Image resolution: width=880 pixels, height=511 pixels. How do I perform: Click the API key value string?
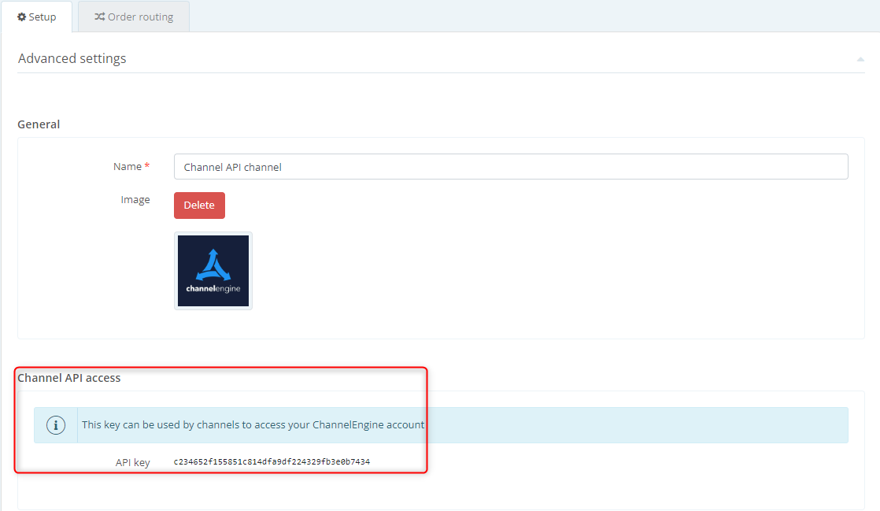click(272, 462)
